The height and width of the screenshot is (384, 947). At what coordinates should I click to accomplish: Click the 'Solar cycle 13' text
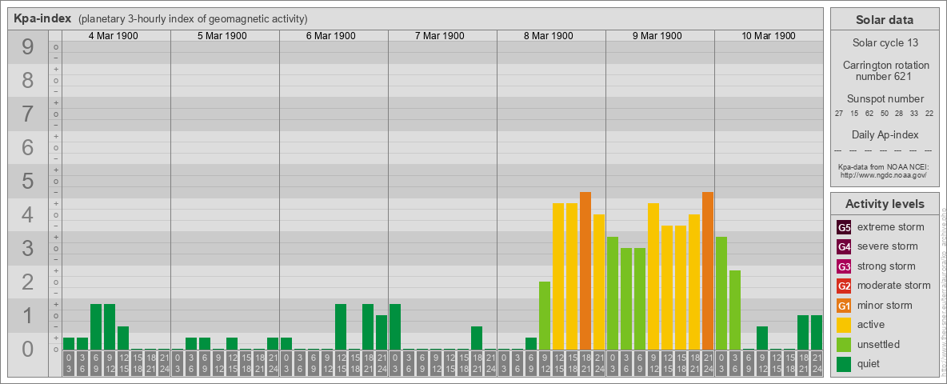[885, 43]
